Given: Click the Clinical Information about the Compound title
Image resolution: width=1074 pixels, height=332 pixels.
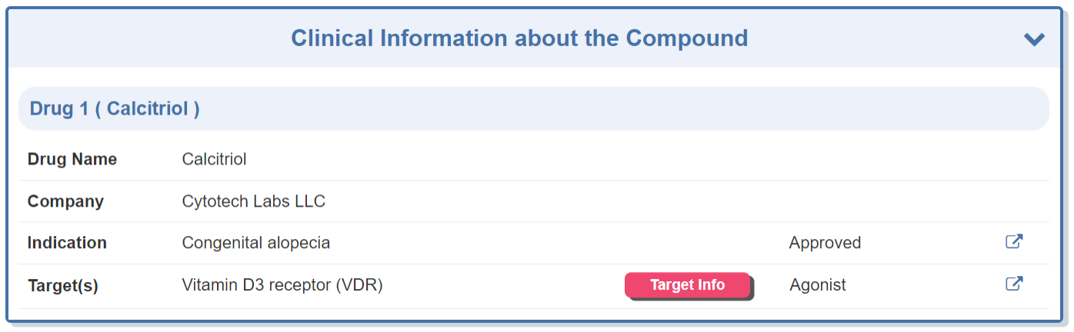Looking at the screenshot, I should (x=519, y=38).
